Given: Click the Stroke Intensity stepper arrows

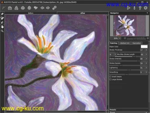Looking at the screenshot, I should [146, 59].
